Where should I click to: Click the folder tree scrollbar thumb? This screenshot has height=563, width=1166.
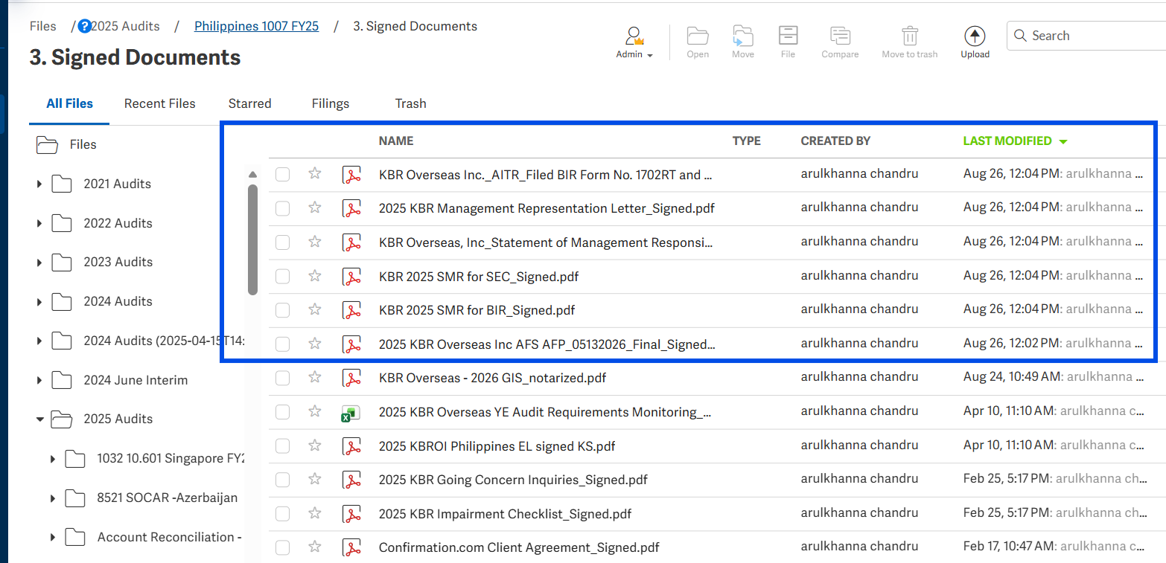coord(252,239)
